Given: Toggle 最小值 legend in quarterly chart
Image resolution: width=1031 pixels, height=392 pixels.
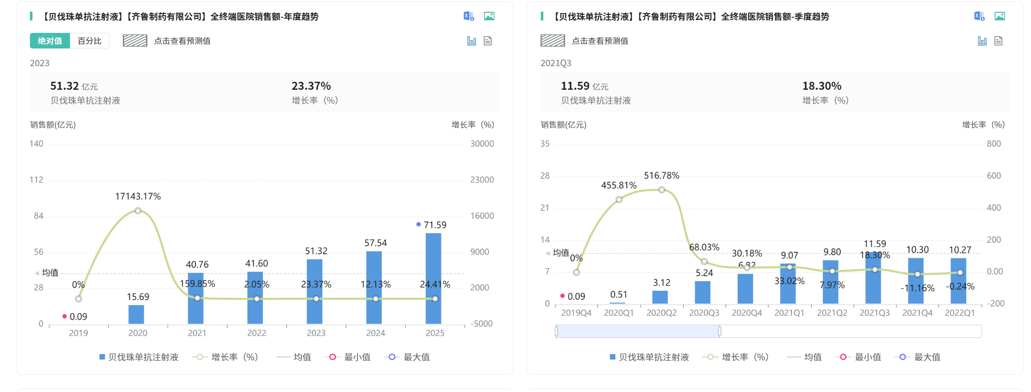Looking at the screenshot, I should coord(858,357).
